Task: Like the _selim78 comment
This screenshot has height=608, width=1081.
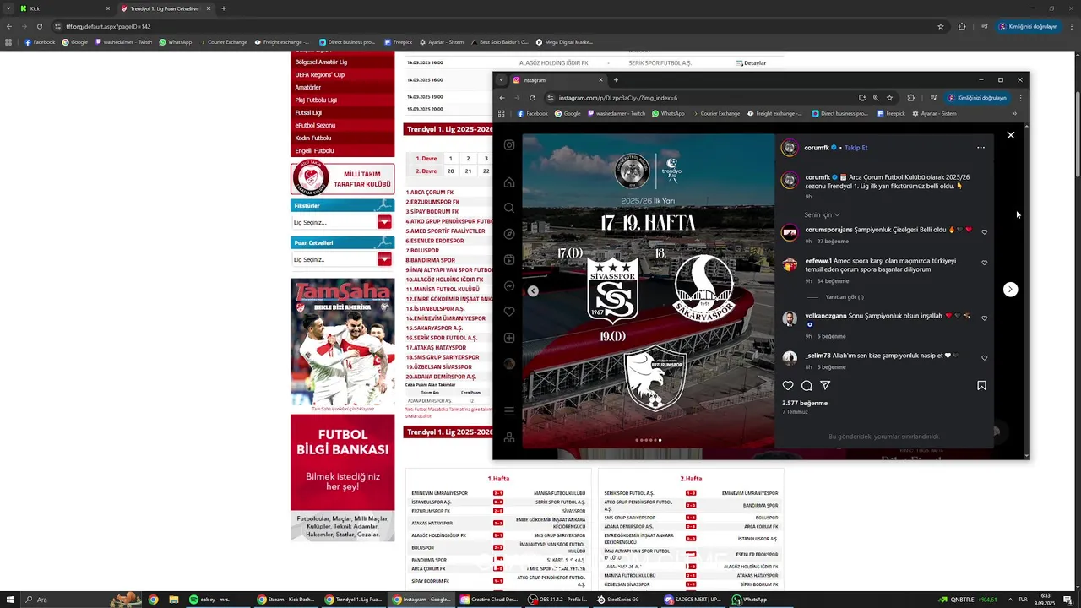Action: pos(985,358)
